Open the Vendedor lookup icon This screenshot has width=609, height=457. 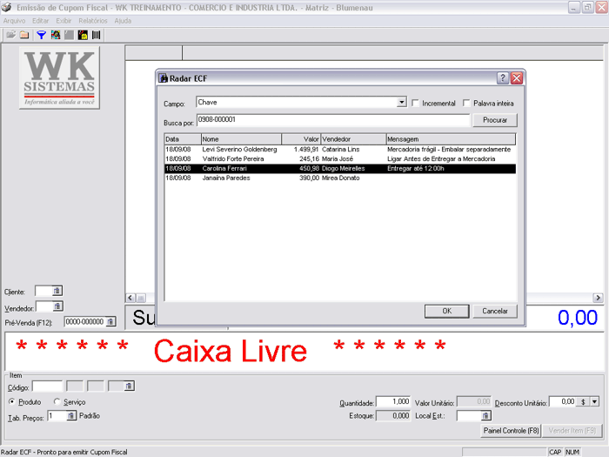[57, 306]
